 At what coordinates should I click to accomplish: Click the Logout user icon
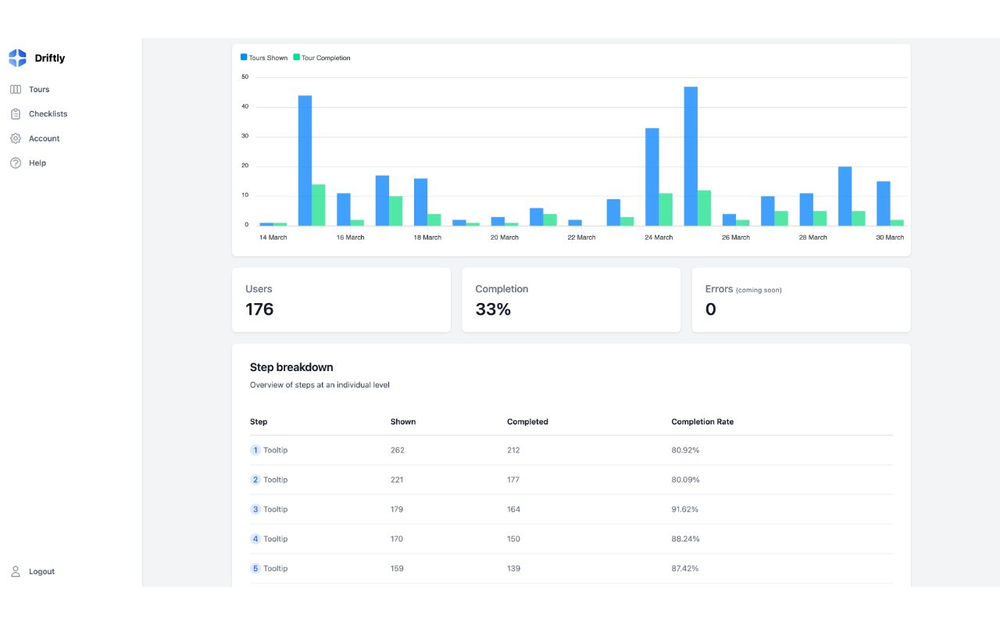tap(15, 572)
